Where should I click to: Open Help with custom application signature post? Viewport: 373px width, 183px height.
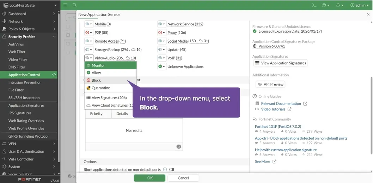point(286,150)
